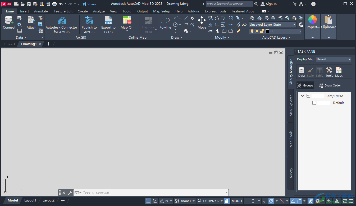Toggle ortho mode in status bar
Image resolution: width=356 pixels, height=206 pixels.
264,201
